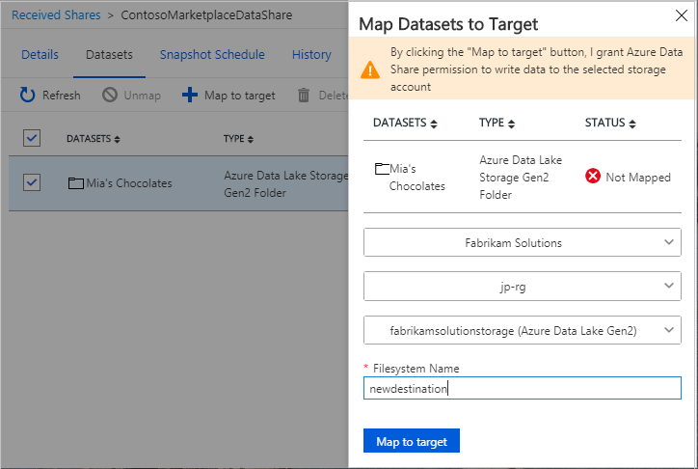The width and height of the screenshot is (698, 469).
Task: Uncheck the Mia's Chocolates row checkbox
Action: [32, 182]
